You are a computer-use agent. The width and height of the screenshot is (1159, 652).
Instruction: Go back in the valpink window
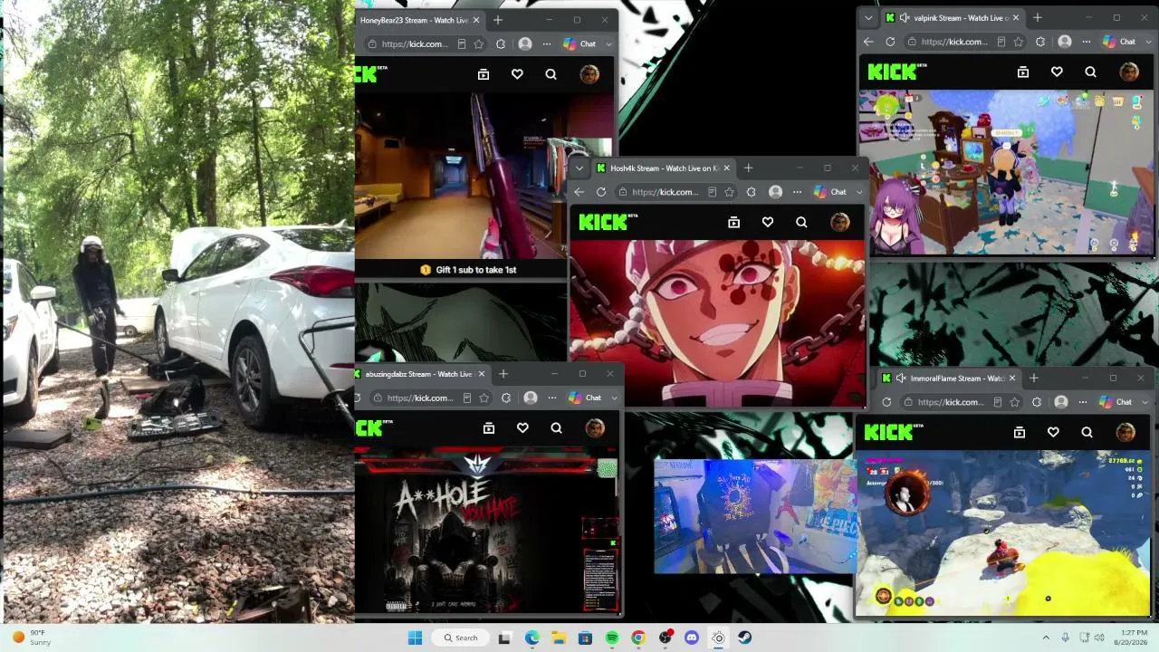[x=868, y=42]
